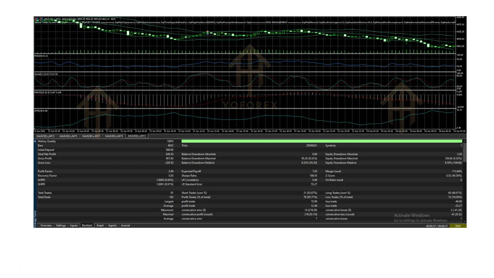The image size is (494, 278).
Task: Select Loss Trades value 13 (14.29%)
Action: 455,197
